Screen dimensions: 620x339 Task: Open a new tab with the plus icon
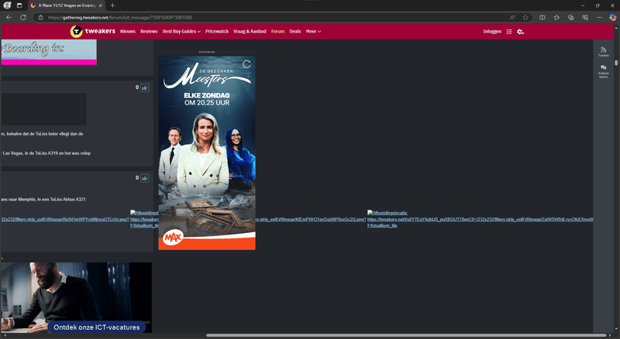tap(112, 5)
